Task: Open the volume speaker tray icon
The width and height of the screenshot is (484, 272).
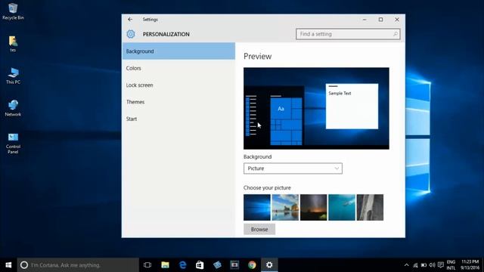Action: (x=432, y=265)
